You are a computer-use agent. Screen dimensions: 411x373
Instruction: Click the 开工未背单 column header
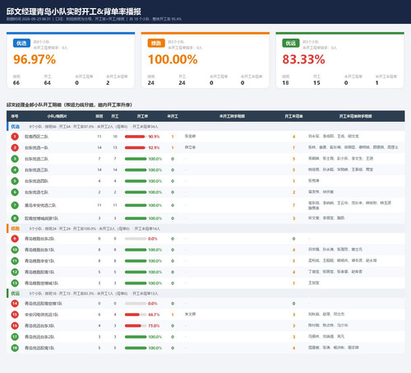click(293, 116)
